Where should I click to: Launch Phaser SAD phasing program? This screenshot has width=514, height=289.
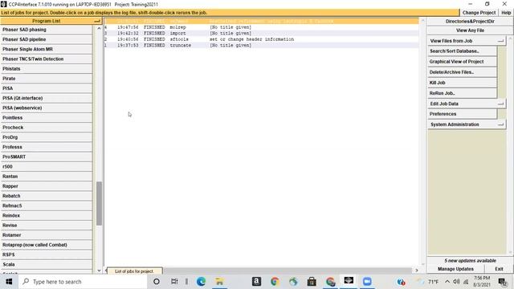point(47,30)
